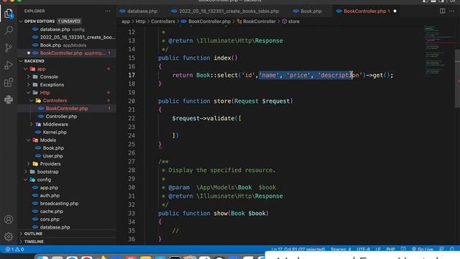Open the Run and Debug view

coord(9,65)
